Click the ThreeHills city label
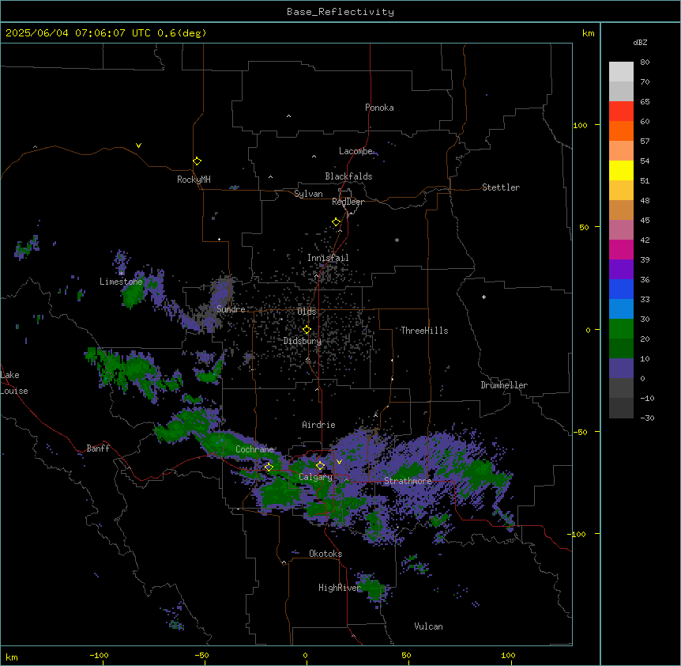This screenshot has width=681, height=666. click(424, 331)
